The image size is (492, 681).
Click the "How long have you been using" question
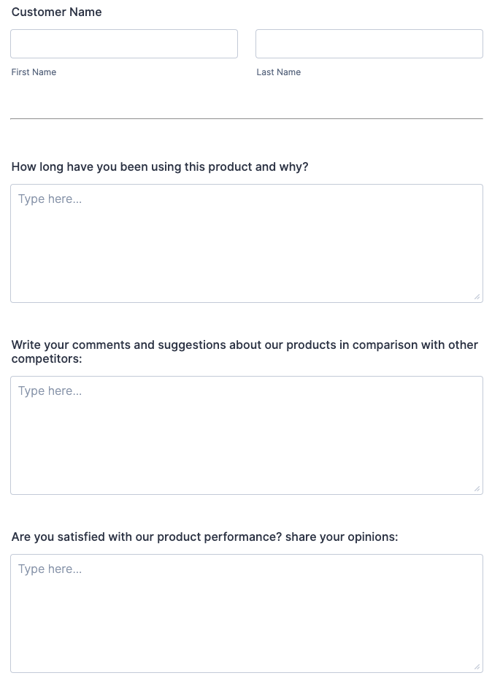tap(160, 167)
